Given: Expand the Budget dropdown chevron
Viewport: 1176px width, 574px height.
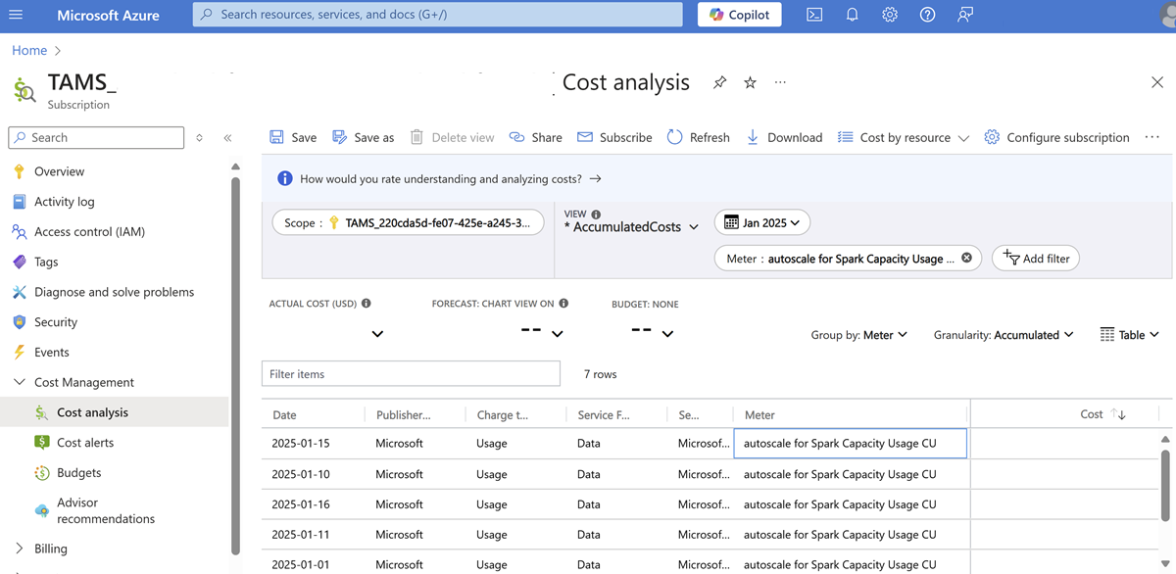Looking at the screenshot, I should tap(667, 334).
